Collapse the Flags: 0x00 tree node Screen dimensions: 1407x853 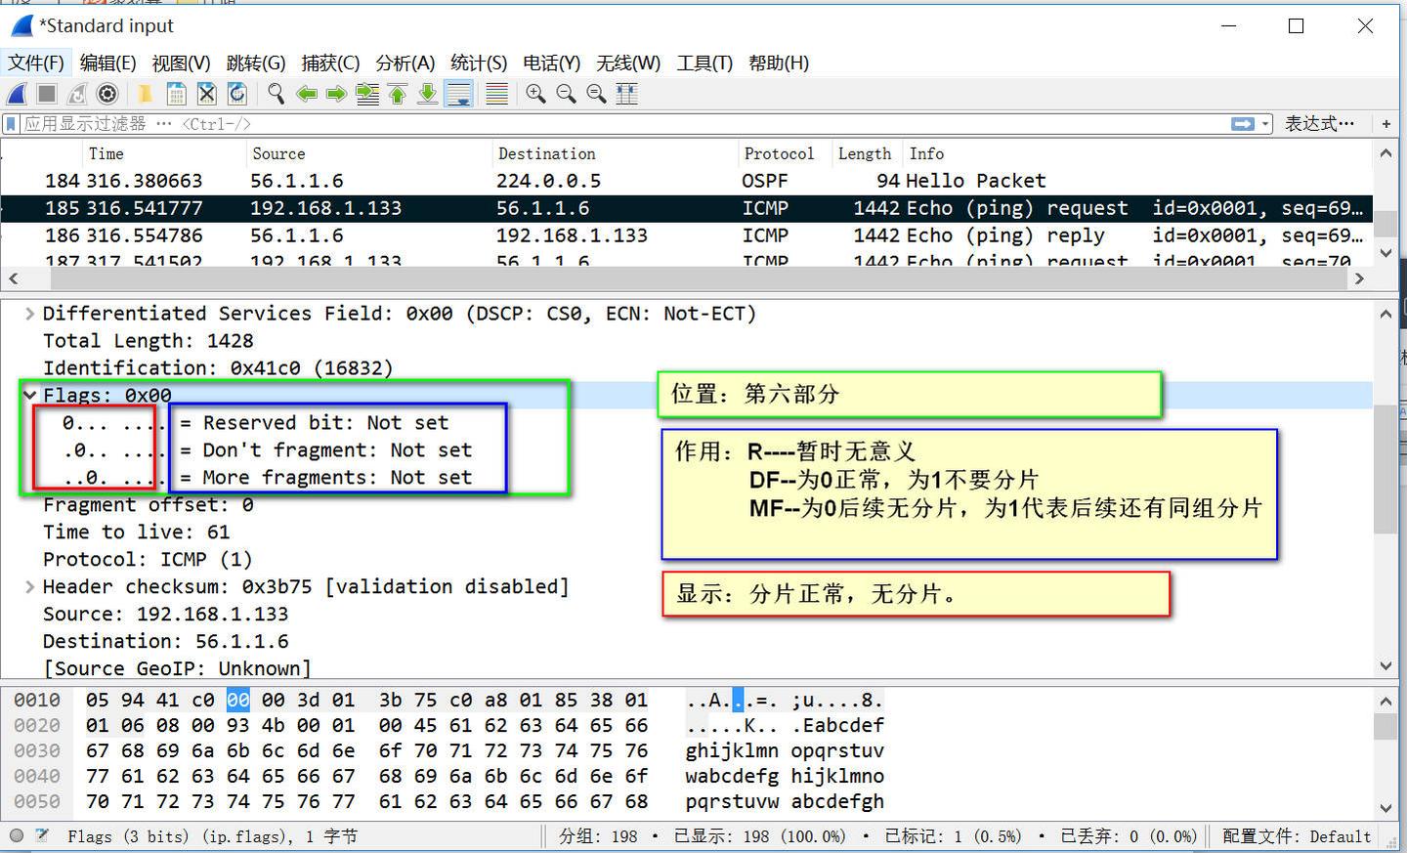tap(30, 396)
